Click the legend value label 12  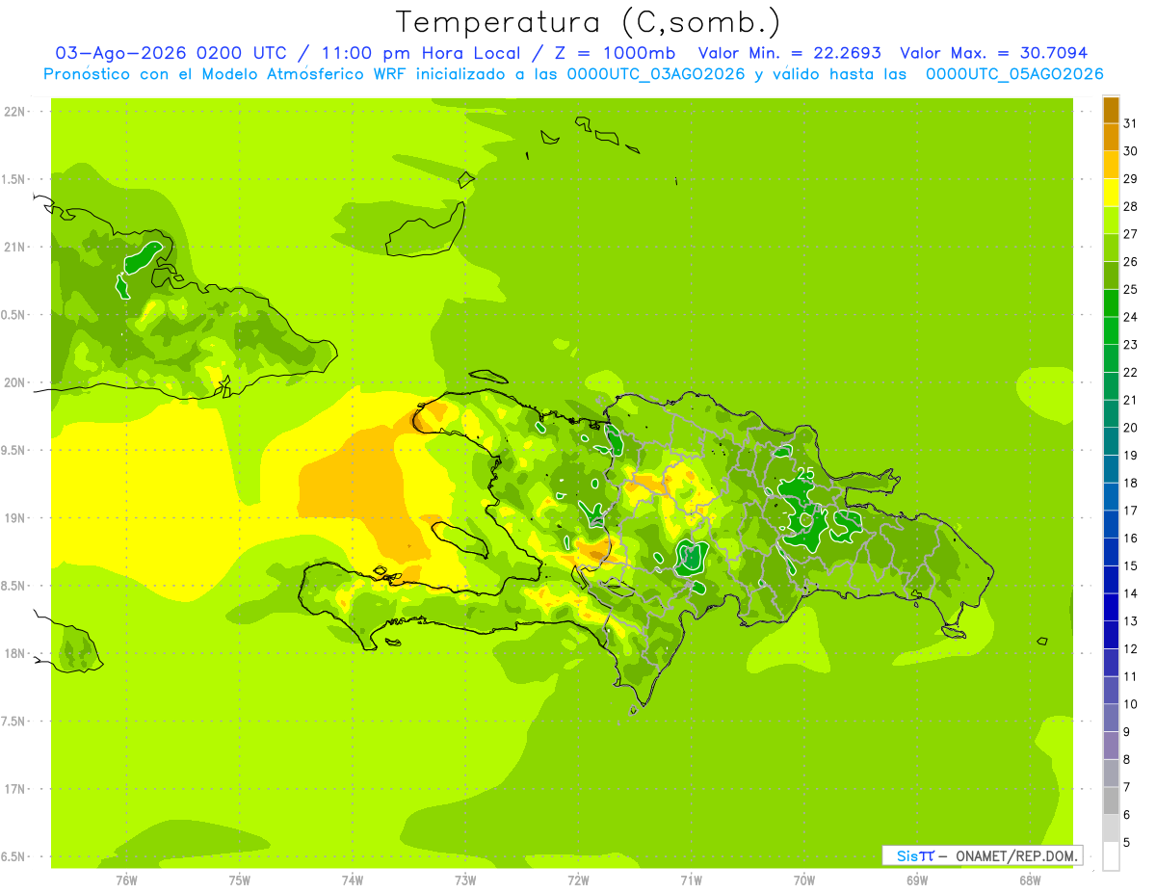click(1130, 648)
